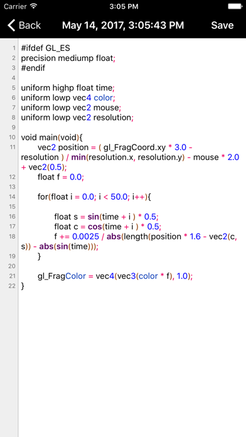Place cursor at '+ vec2(0.5);'

44,167
